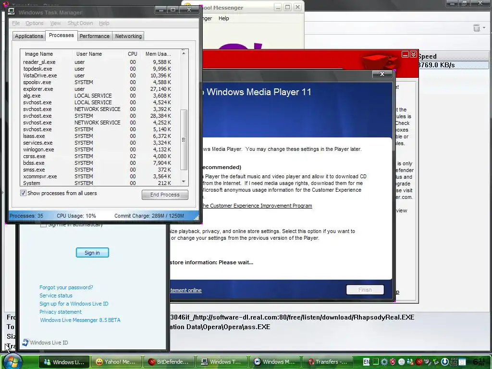Select the svchost.exe row using 28,384 K
This screenshot has height=369, width=492.
click(100, 116)
